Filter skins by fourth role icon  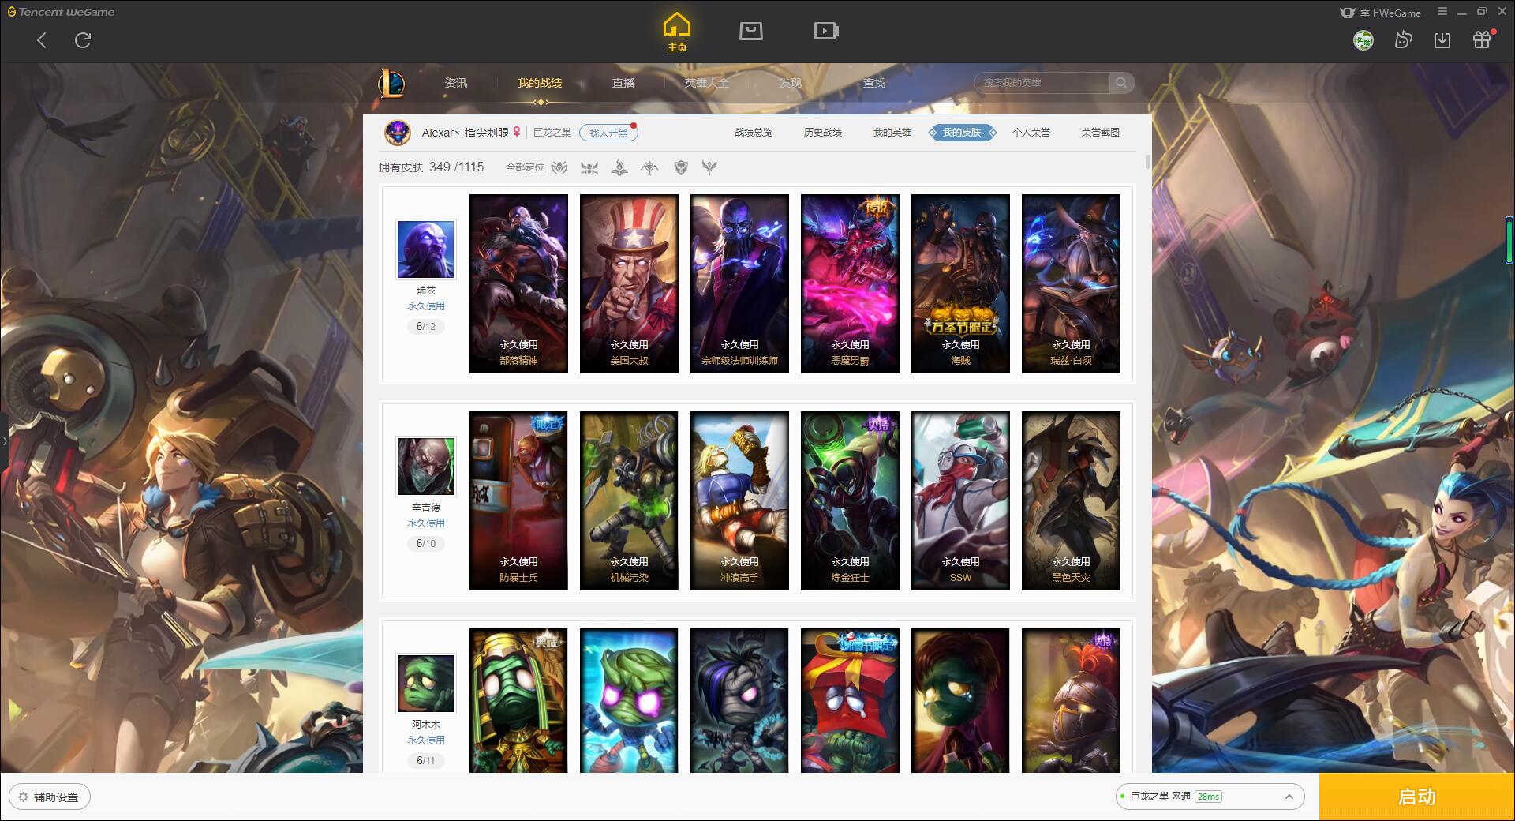(649, 167)
